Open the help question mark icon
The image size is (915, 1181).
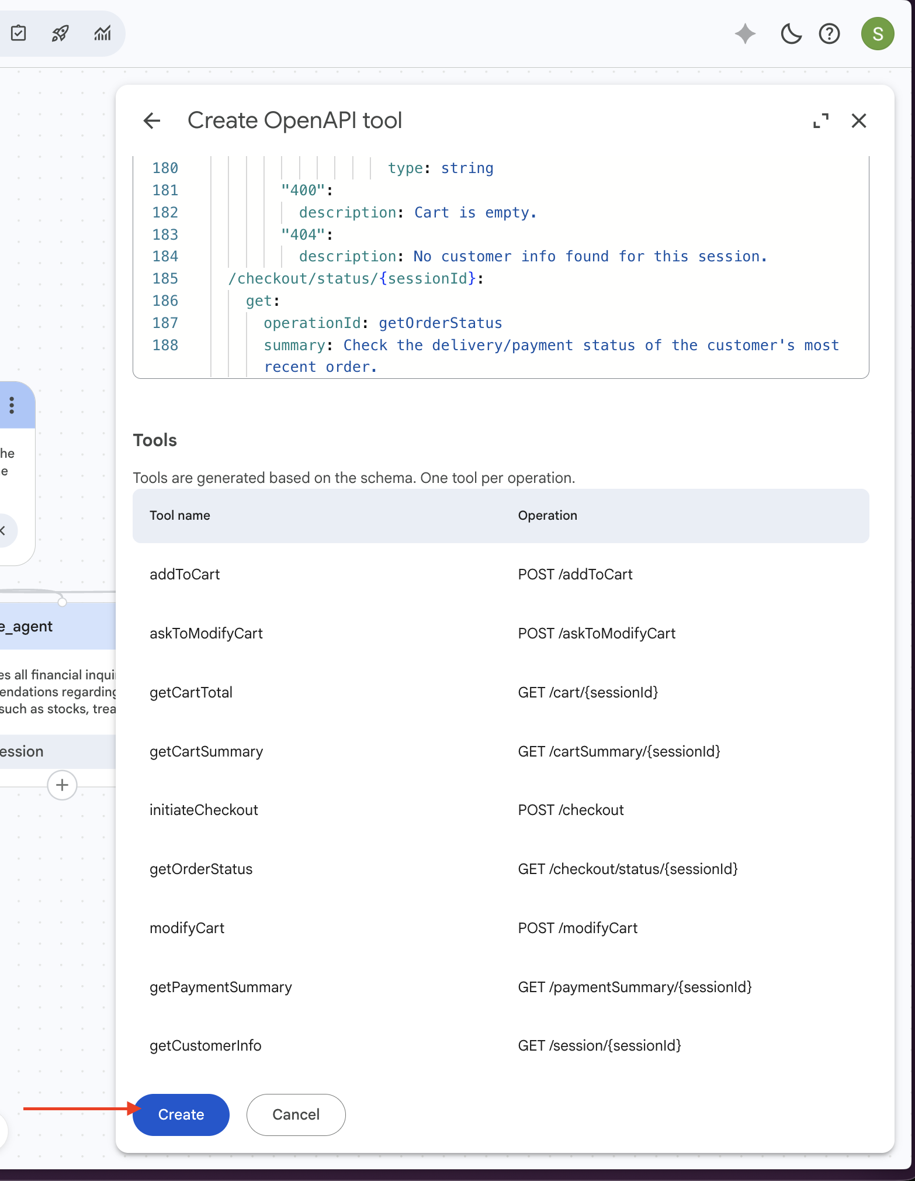829,34
